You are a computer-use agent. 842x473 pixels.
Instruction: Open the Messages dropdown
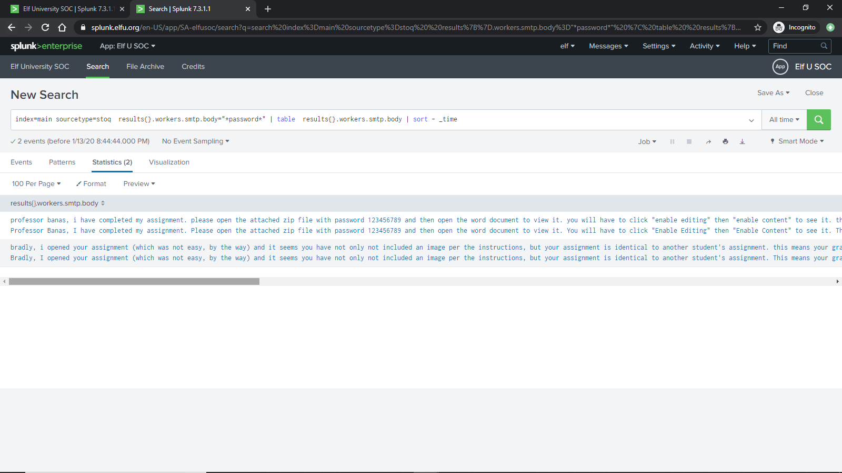coord(608,46)
